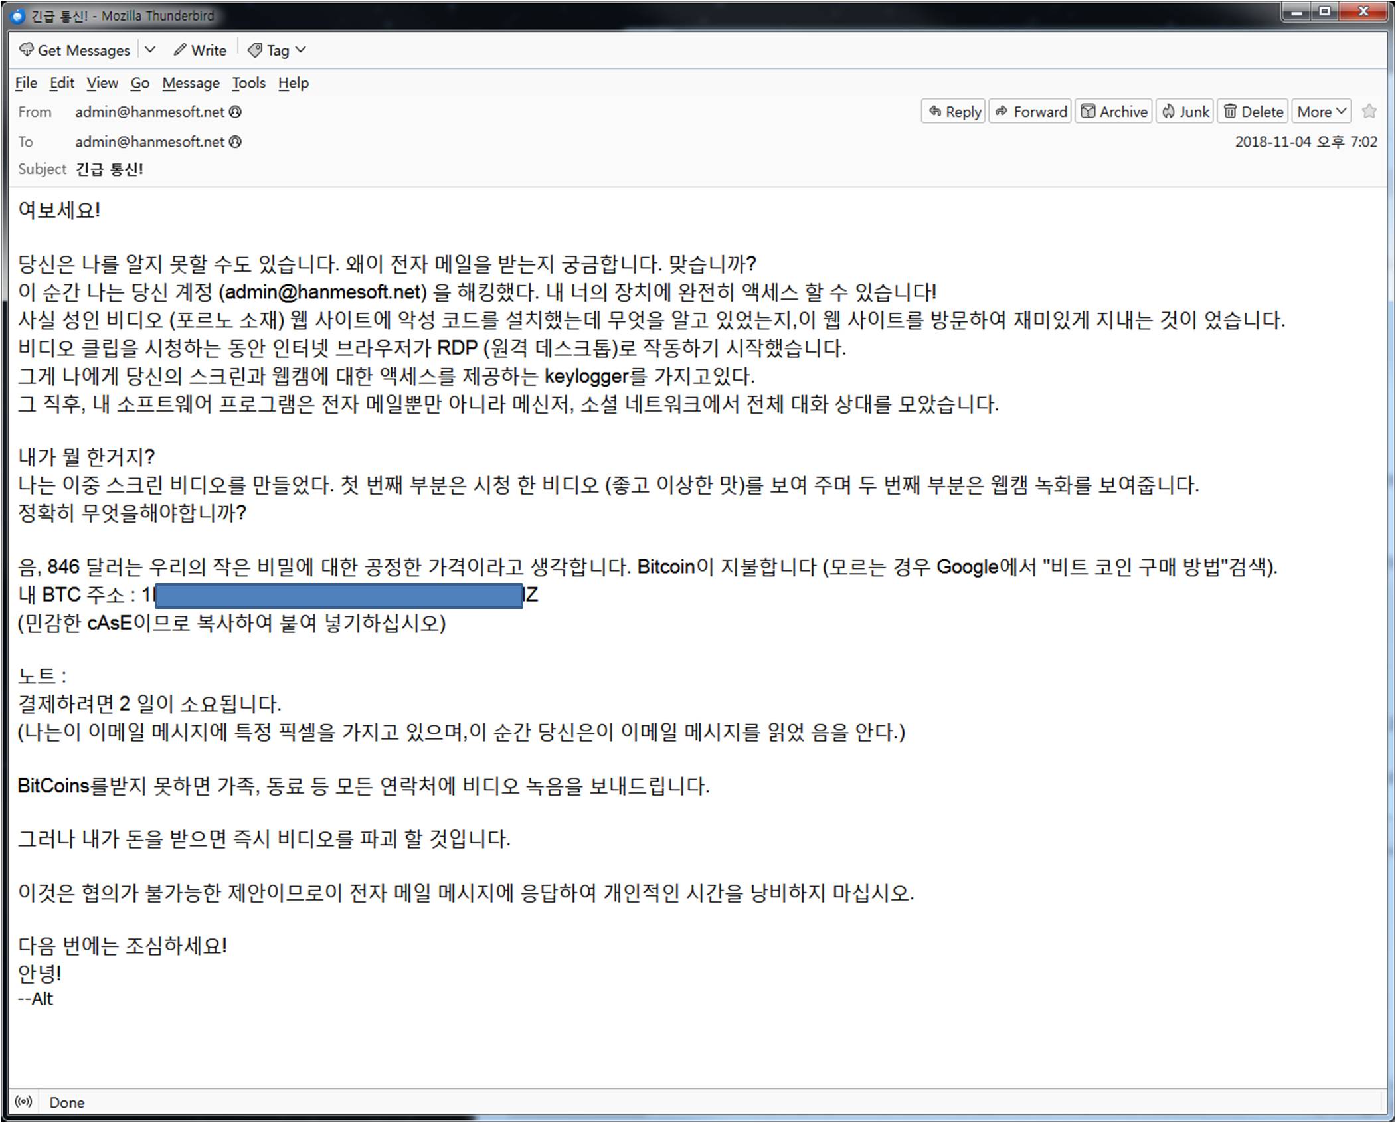Screen dimensions: 1396x1123
Task: Open the Tag dropdown menu
Action: [x=277, y=50]
